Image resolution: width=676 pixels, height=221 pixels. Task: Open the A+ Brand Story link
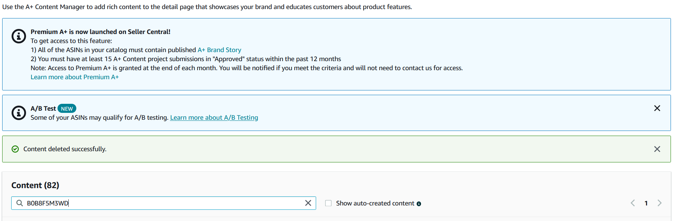(x=219, y=50)
